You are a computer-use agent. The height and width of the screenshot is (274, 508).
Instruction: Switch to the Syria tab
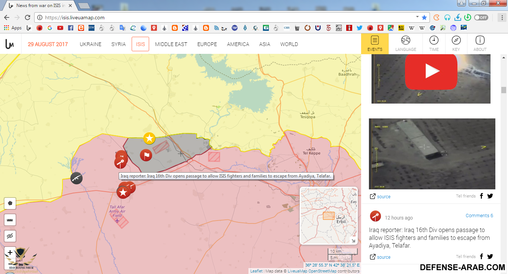click(x=118, y=44)
